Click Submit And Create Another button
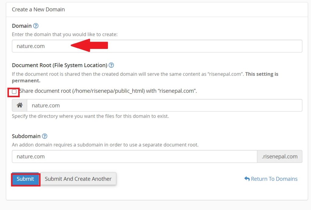 78,179
